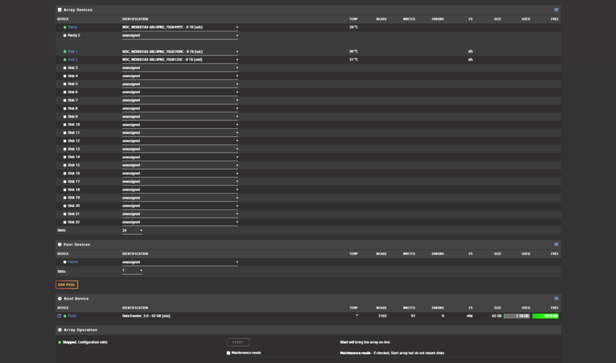Click the status square beside Disk 5
Image resolution: width=616 pixels, height=363 pixels.
(x=65, y=84)
